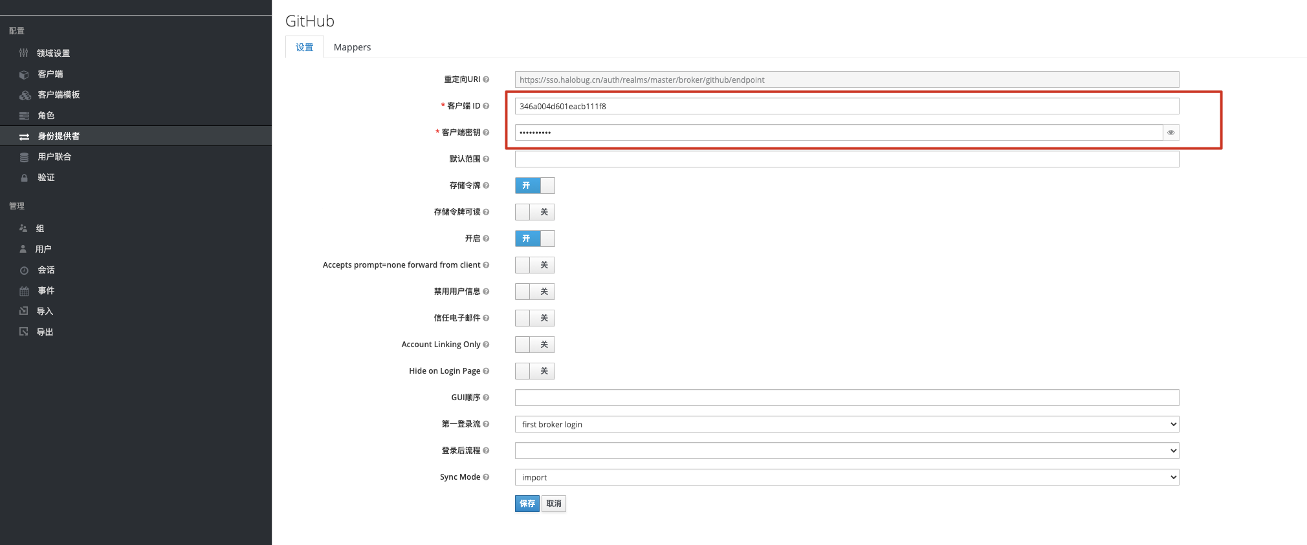Toggle the Account Linking Only switch
This screenshot has width=1307, height=545.
point(535,345)
